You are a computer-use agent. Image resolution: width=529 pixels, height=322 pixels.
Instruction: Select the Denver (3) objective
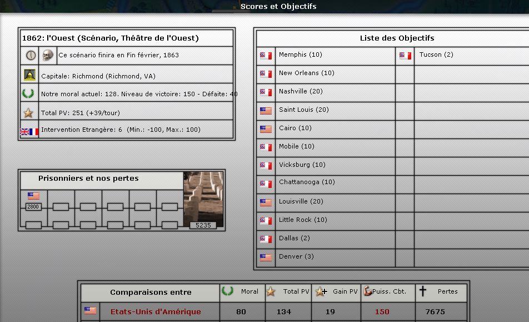tap(296, 256)
